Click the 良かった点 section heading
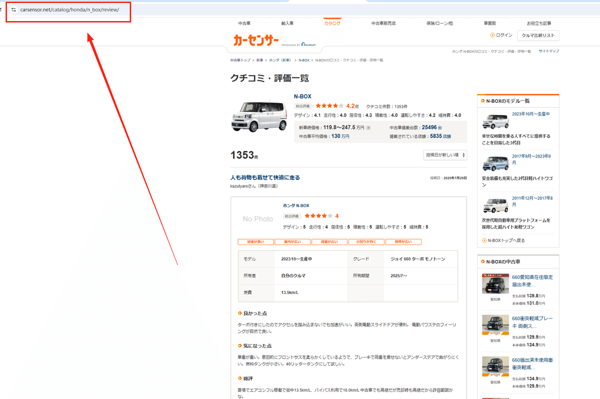This screenshot has width=600, height=399. coord(255,313)
